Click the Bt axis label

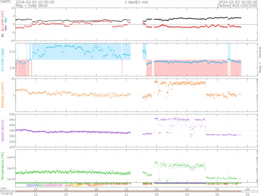[3, 36]
